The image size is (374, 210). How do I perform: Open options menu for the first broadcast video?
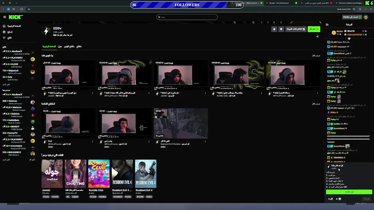click(93, 93)
